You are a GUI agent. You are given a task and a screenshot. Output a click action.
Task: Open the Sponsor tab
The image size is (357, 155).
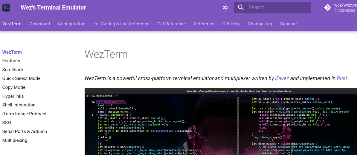(x=289, y=24)
